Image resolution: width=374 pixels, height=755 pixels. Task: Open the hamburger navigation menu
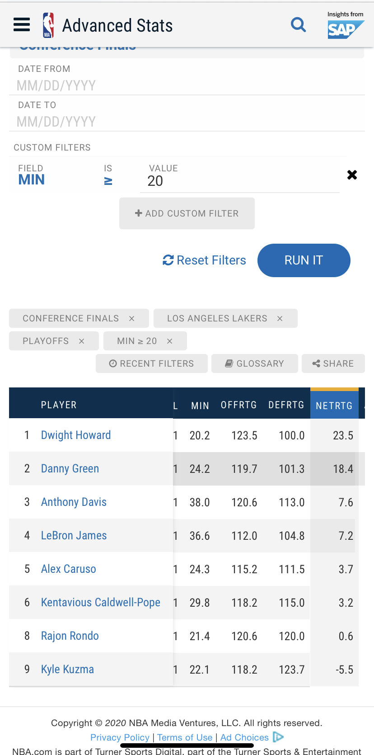[x=22, y=25]
